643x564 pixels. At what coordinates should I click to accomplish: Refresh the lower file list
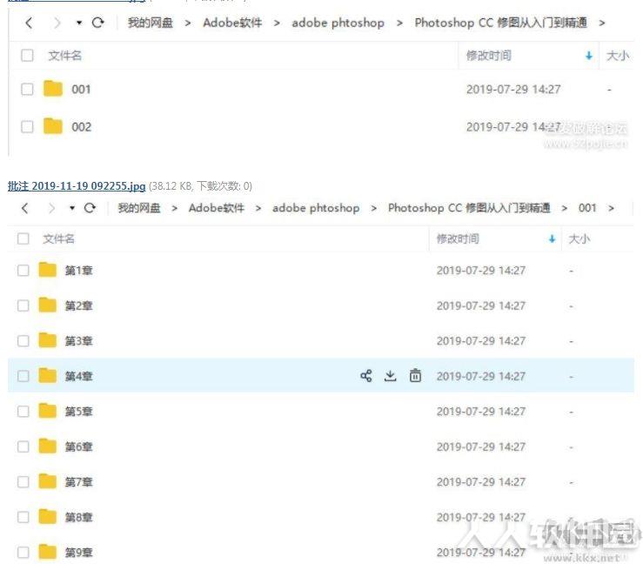pos(90,208)
